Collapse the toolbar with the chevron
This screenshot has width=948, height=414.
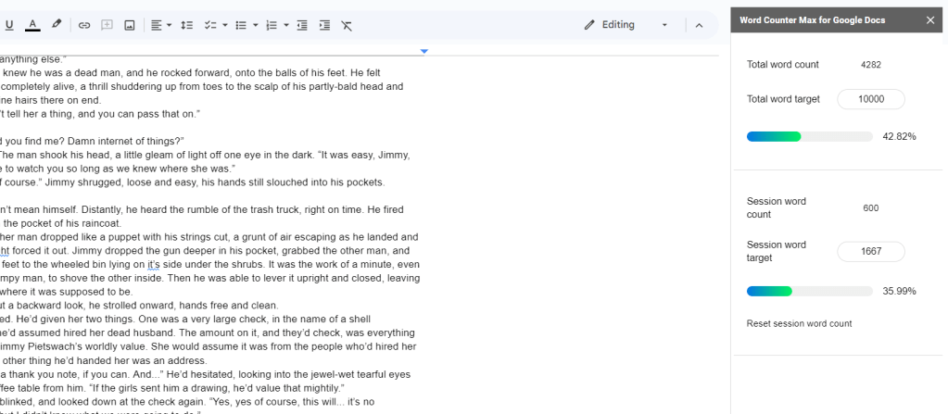coord(700,25)
